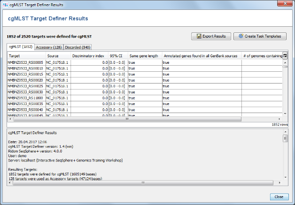Click the 'User: demo' line in the log
Image resolution: width=295 pixels, height=205 pixels.
17,156
